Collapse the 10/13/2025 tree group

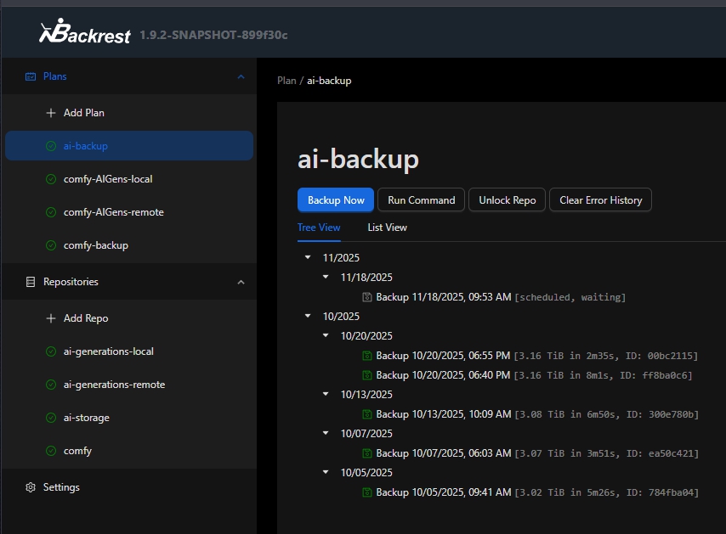pos(326,394)
